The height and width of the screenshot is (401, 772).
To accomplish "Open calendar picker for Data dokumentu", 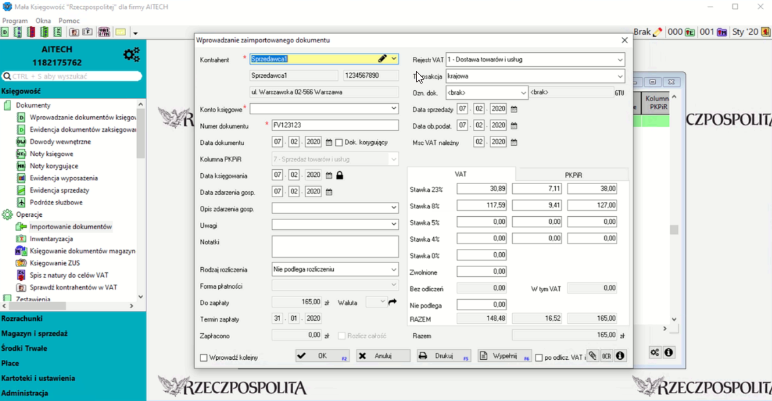I will click(329, 142).
